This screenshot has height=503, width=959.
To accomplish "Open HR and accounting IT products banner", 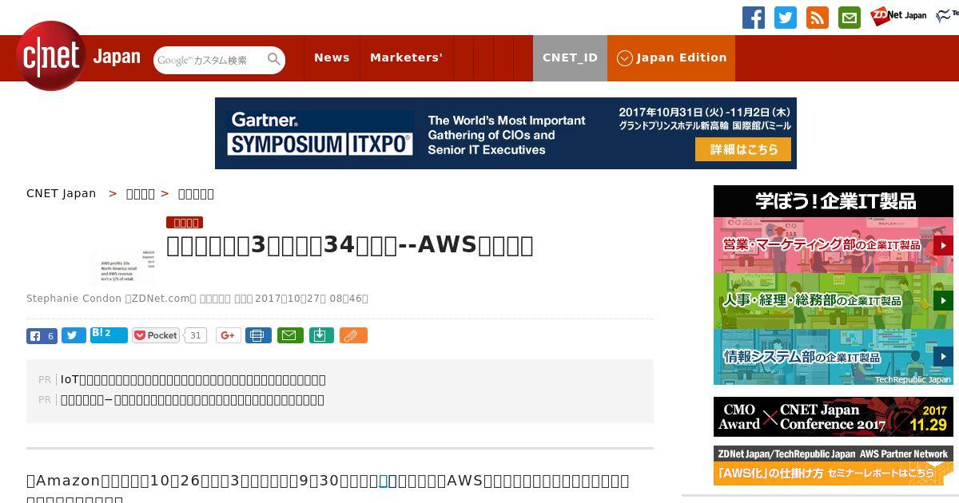I will 834,301.
